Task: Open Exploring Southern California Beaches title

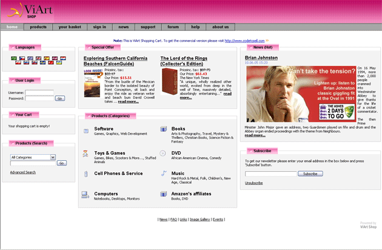Action: click(115, 61)
